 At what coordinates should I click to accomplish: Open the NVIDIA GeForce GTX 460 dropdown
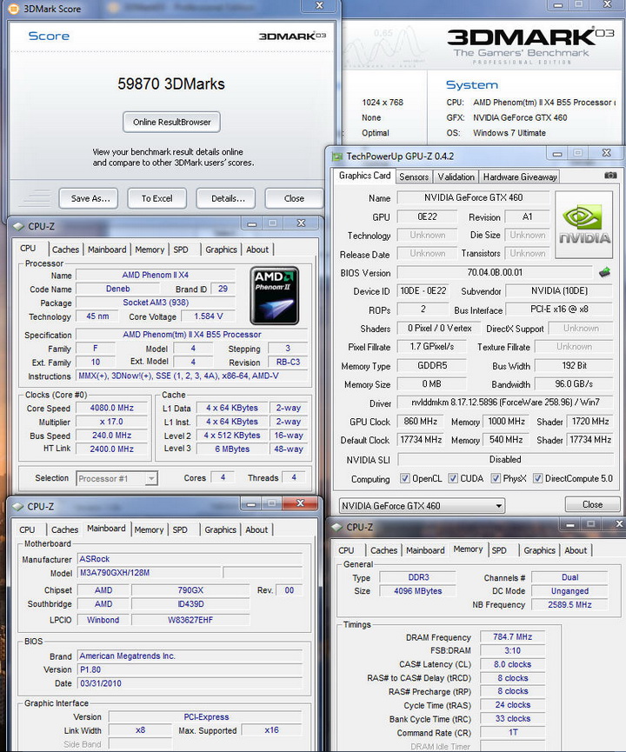(422, 505)
